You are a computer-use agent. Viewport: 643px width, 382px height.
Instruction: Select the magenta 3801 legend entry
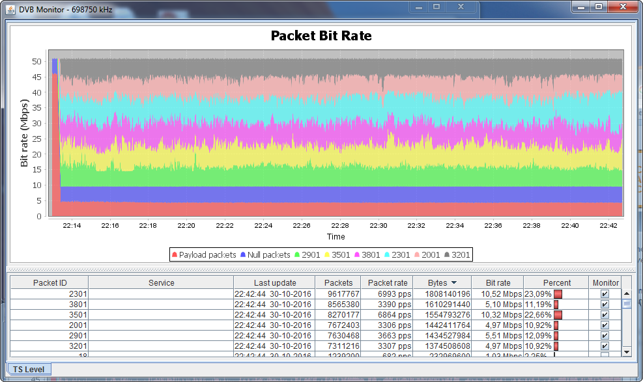coord(367,254)
